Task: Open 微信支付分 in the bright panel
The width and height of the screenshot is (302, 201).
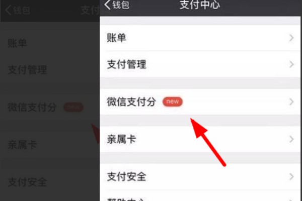Action: point(200,102)
